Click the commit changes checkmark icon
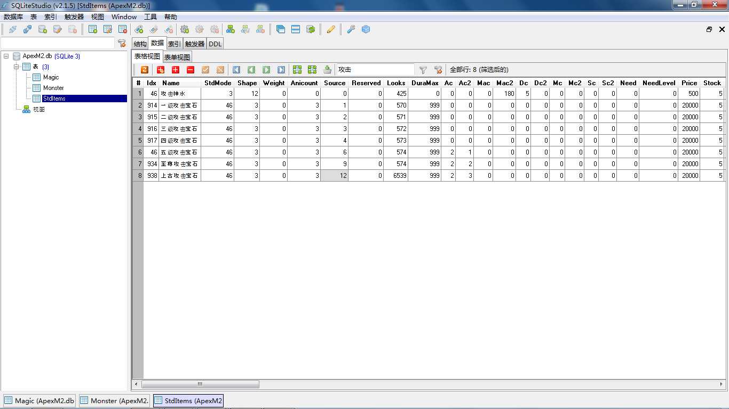The image size is (729, 409). point(205,70)
